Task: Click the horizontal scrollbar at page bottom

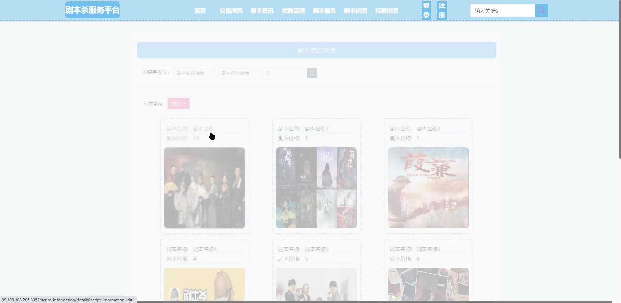Action: [374, 302]
